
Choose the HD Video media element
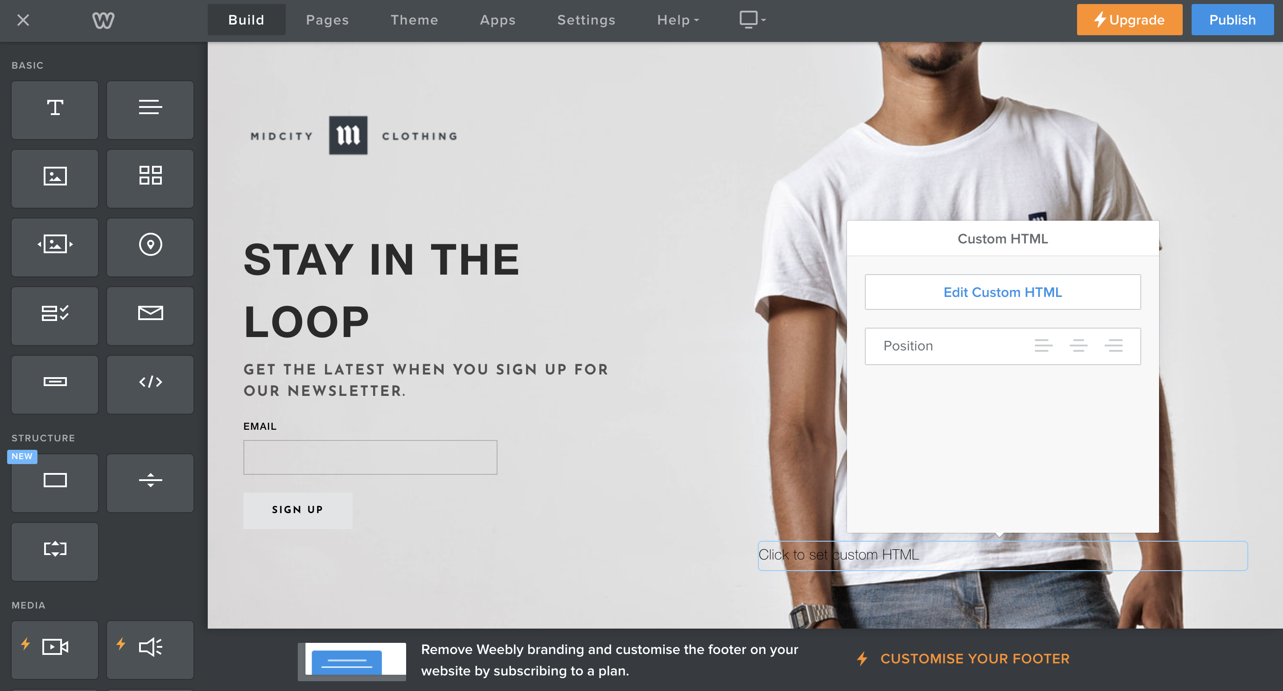(x=55, y=649)
